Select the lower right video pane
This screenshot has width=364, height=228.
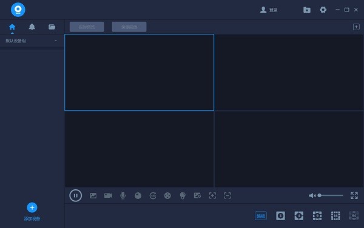289,149
